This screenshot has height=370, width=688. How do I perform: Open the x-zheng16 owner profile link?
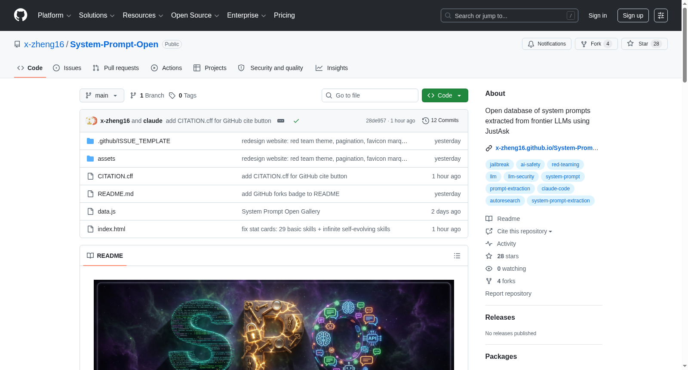[x=44, y=44]
